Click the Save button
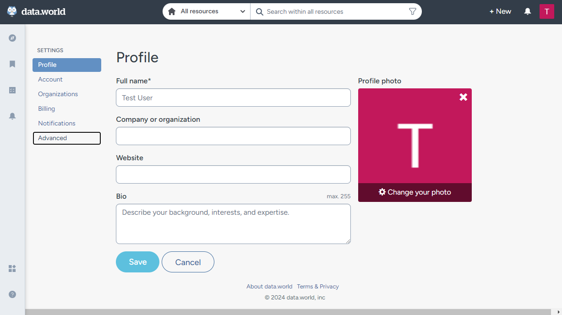 click(x=137, y=262)
